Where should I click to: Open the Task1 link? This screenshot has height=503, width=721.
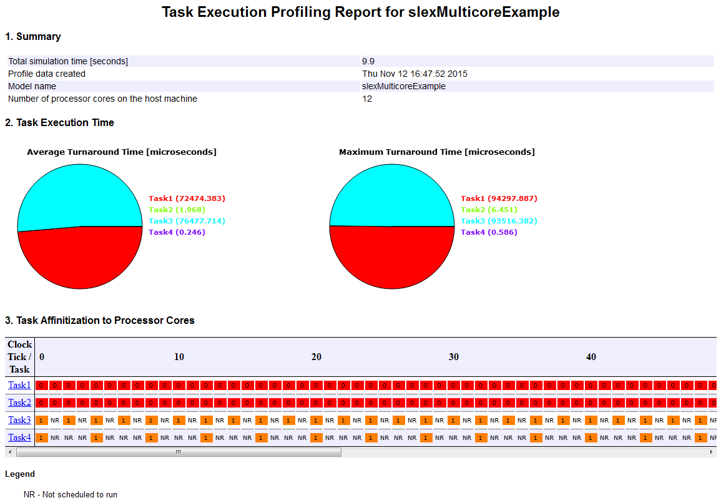[19, 385]
